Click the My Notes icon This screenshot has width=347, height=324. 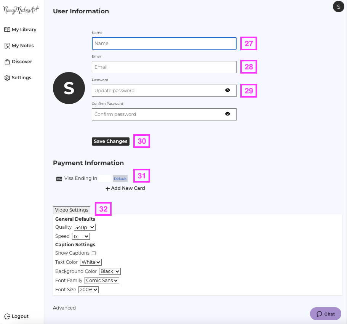(x=7, y=46)
